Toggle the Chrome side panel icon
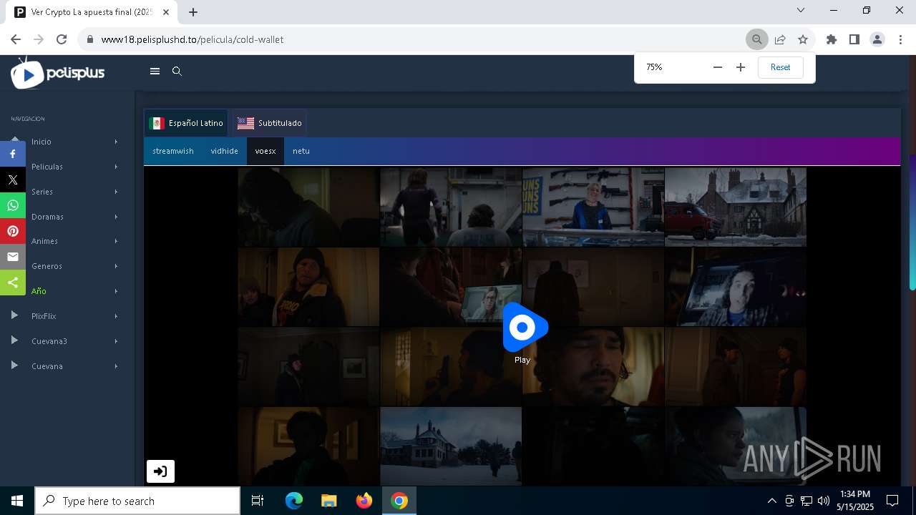The height and width of the screenshot is (515, 916). (x=854, y=39)
